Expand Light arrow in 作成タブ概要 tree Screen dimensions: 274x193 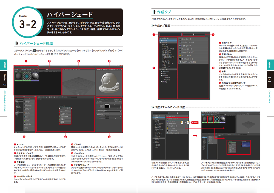click(161, 73)
